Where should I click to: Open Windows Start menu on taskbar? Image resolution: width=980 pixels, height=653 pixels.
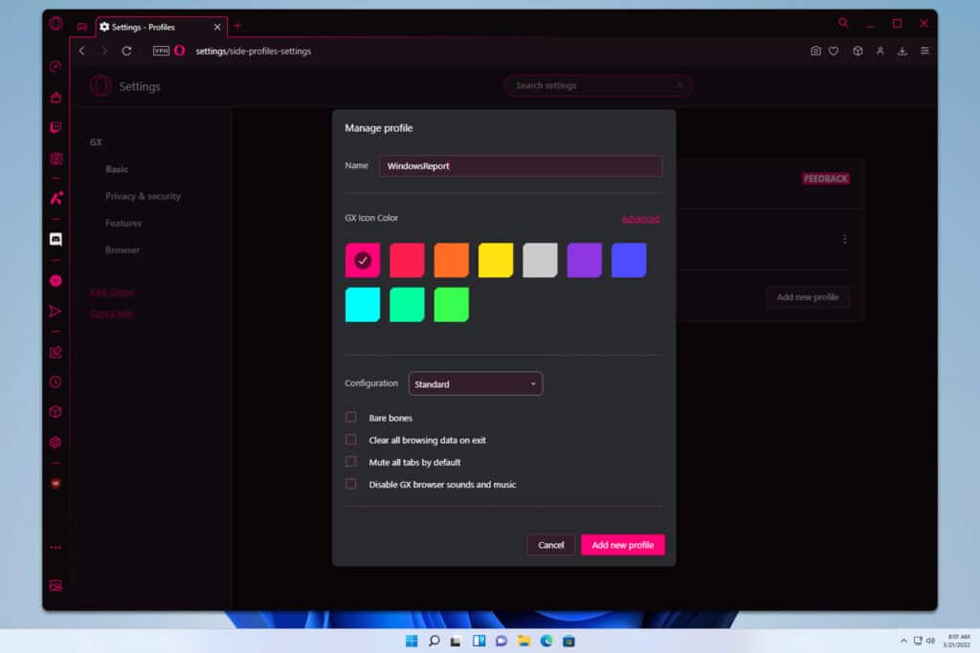click(412, 642)
